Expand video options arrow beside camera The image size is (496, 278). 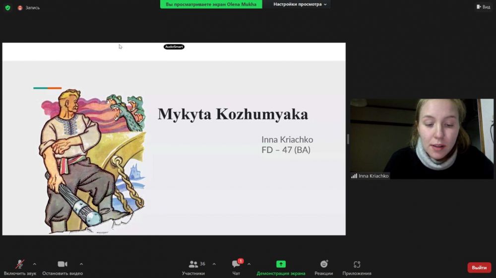81,264
